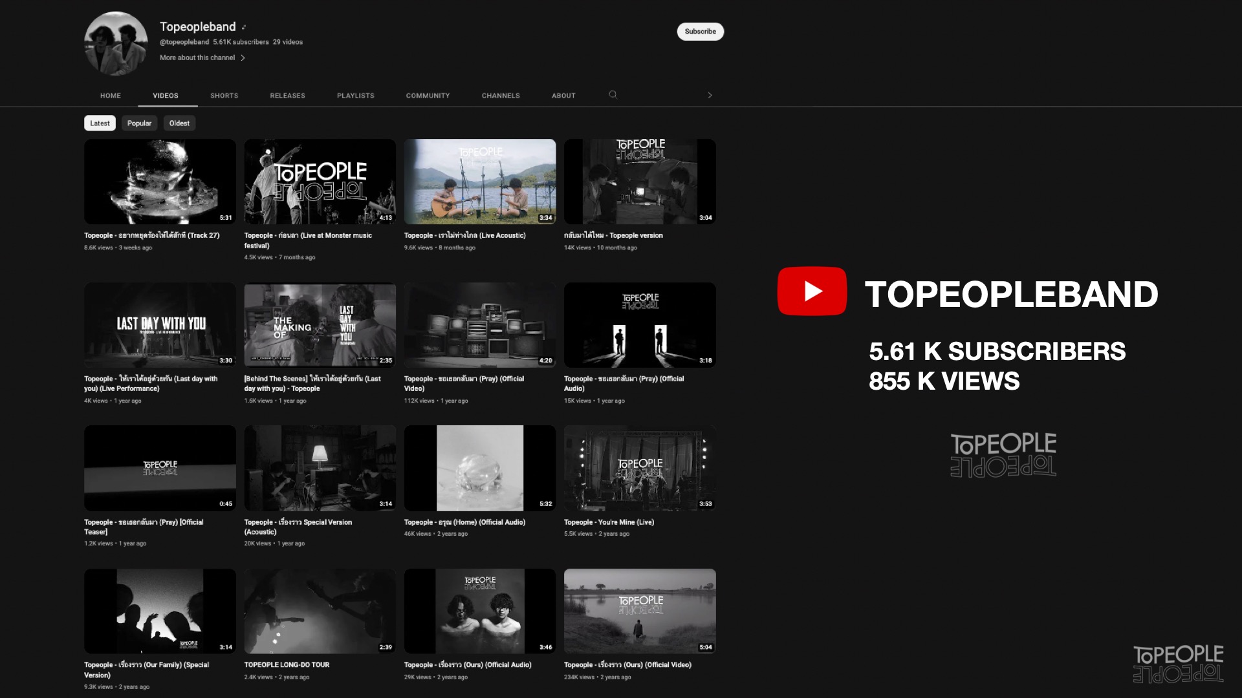The width and height of the screenshot is (1242, 698).
Task: Open the HOME tab
Action: pos(111,96)
